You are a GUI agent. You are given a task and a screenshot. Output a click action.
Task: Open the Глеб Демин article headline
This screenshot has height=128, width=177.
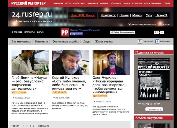point(29,83)
